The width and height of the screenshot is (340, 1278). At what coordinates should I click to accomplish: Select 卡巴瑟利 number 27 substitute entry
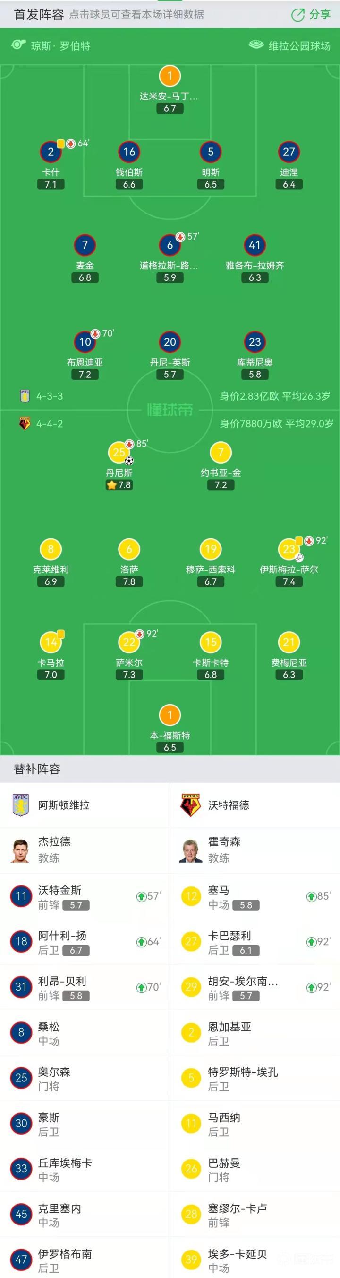(x=255, y=942)
